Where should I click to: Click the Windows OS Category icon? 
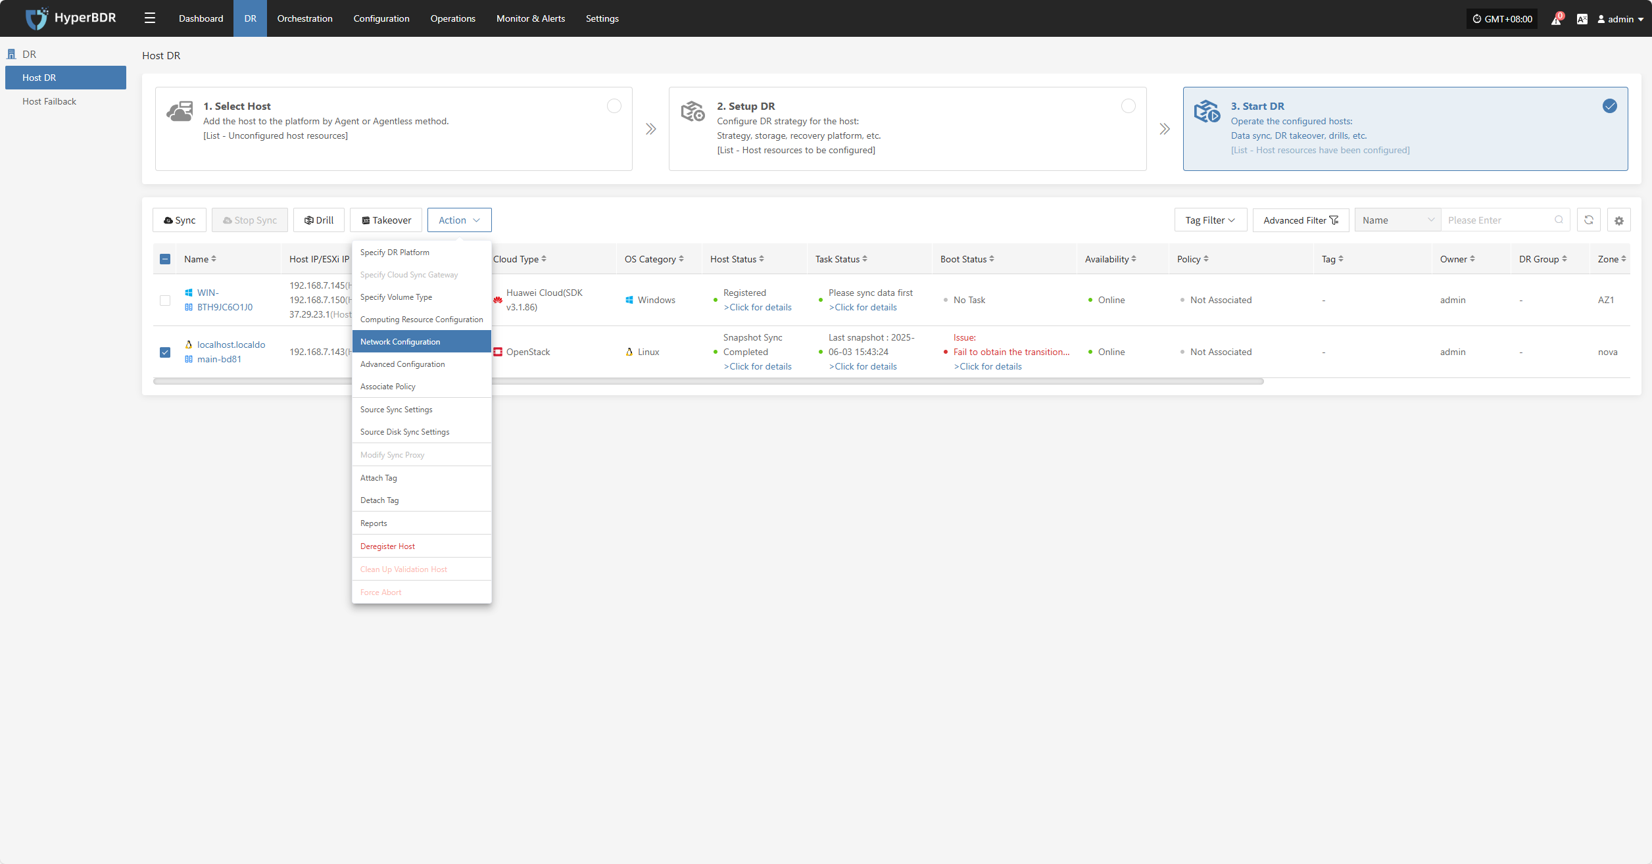pyautogui.click(x=629, y=300)
